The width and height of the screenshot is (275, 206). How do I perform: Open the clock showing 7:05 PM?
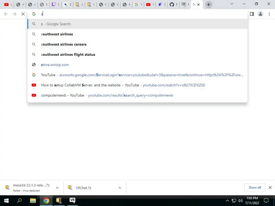tap(252, 201)
